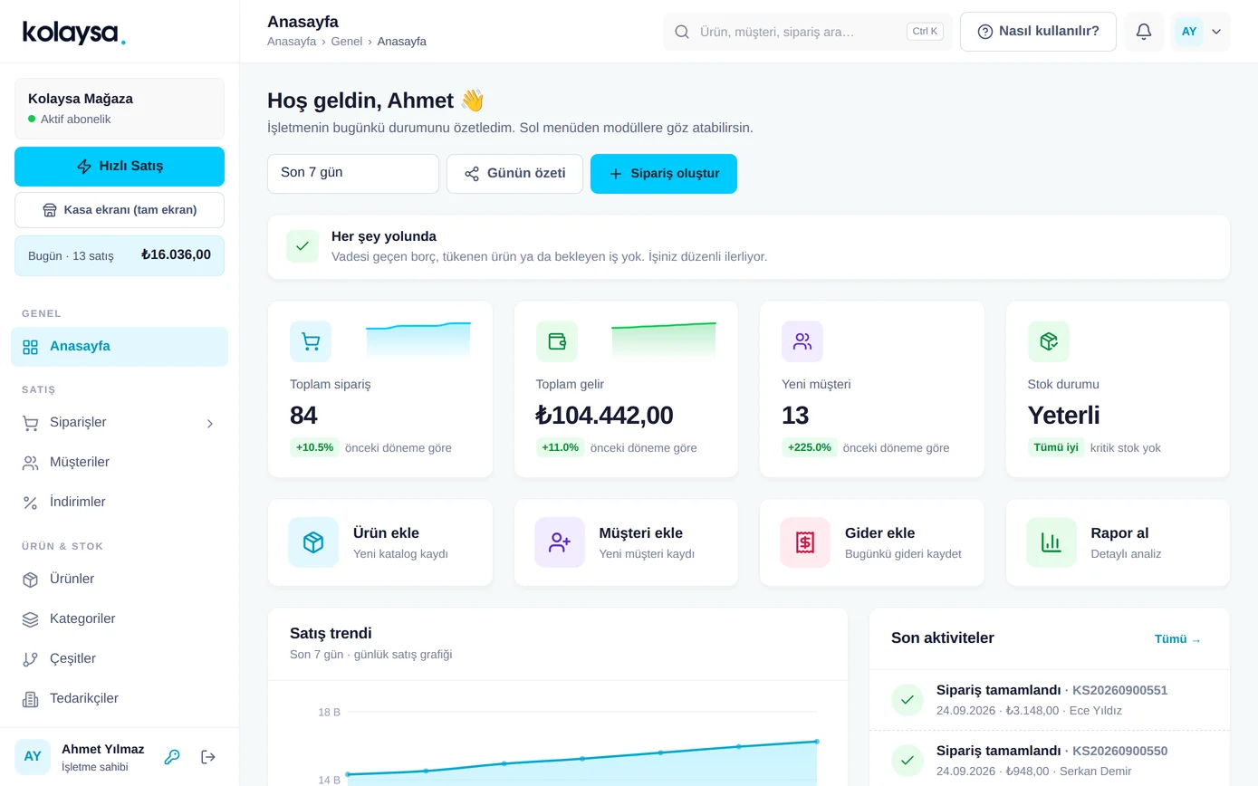Screen dimensions: 1258x786
Task: Click the box check icon on Stok durumu card
Action: [x=1049, y=341]
